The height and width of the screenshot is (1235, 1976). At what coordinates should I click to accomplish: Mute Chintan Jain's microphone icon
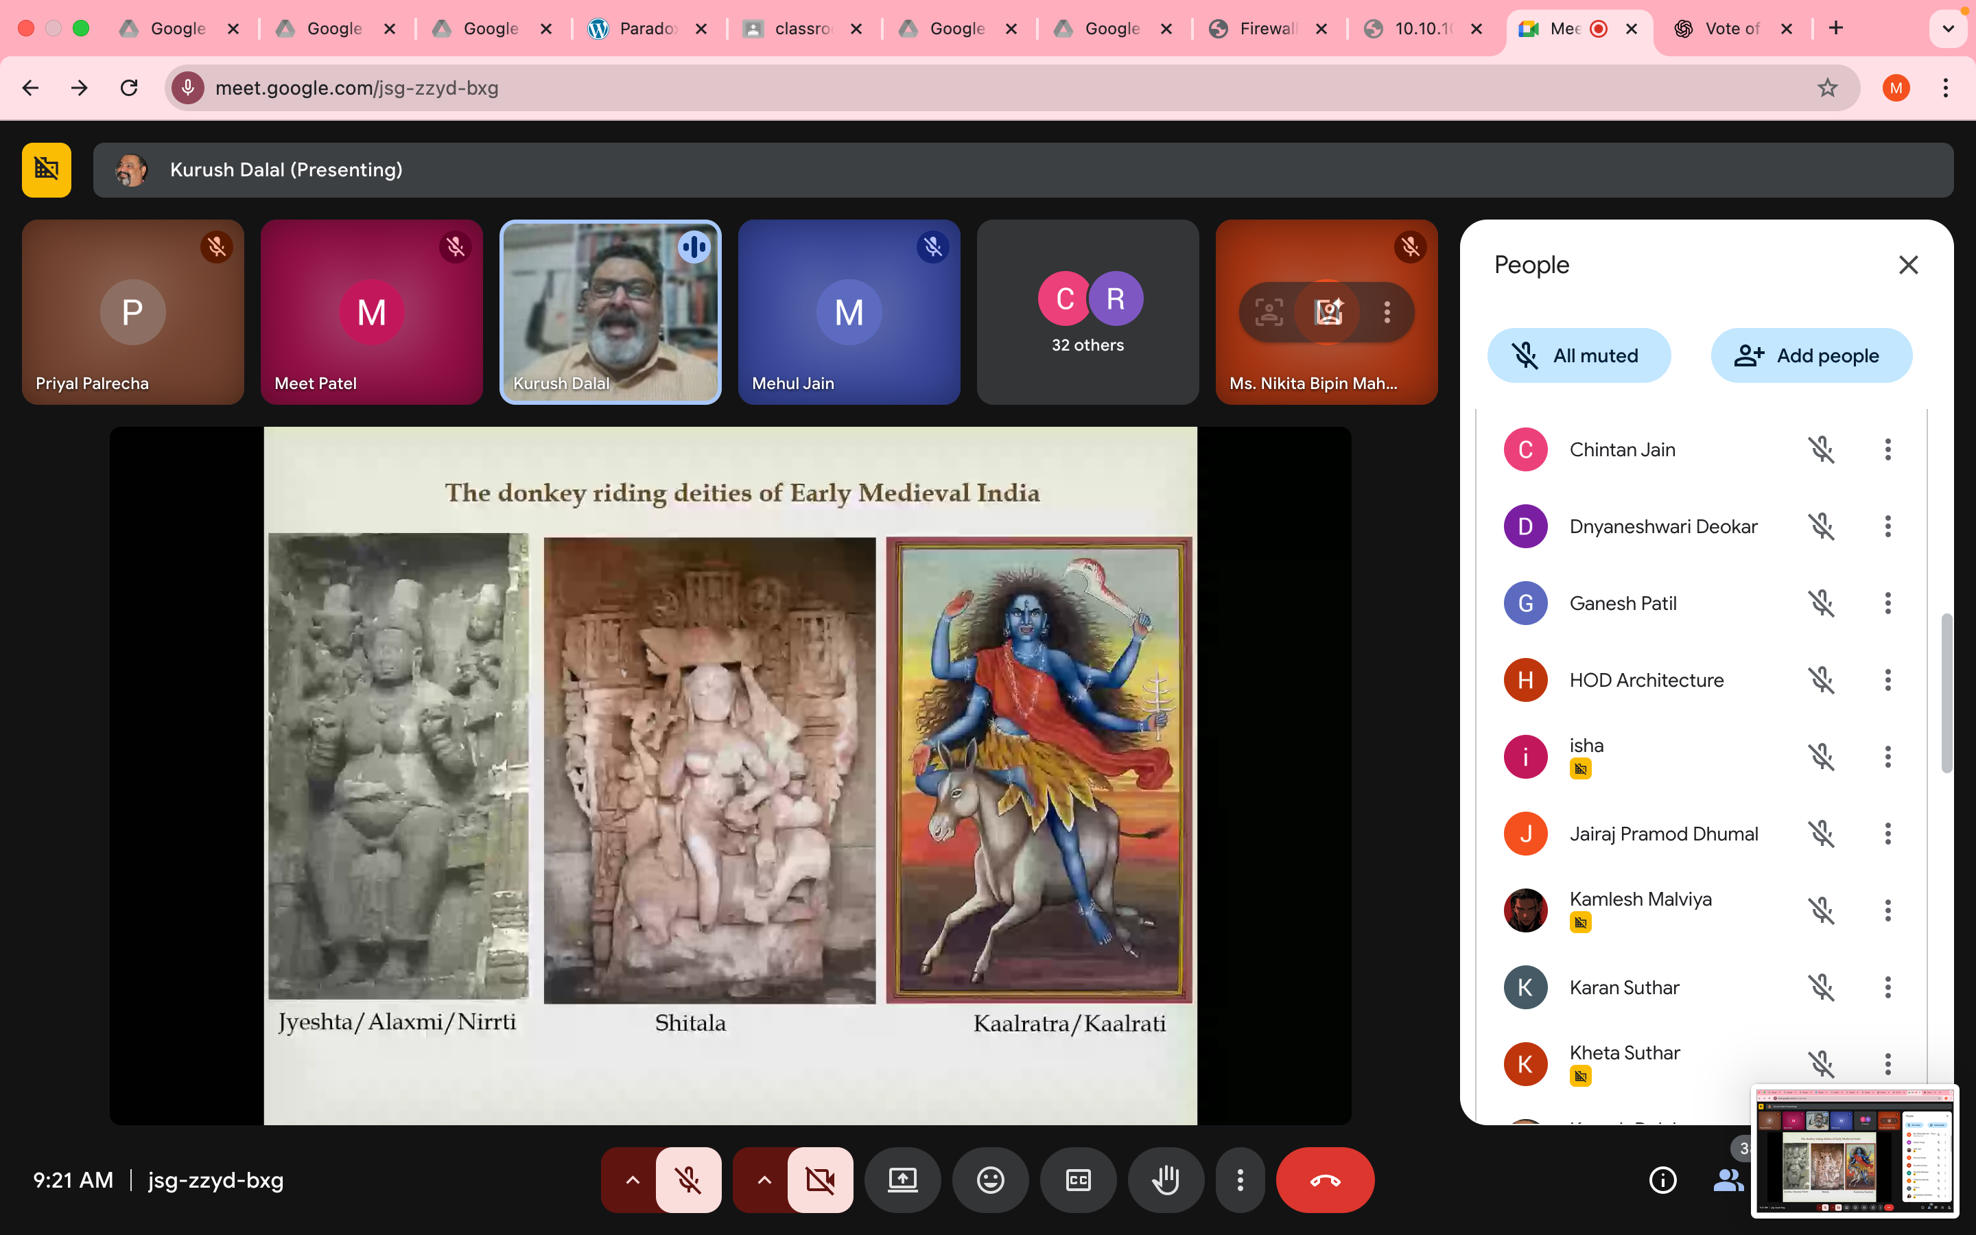[x=1821, y=449]
